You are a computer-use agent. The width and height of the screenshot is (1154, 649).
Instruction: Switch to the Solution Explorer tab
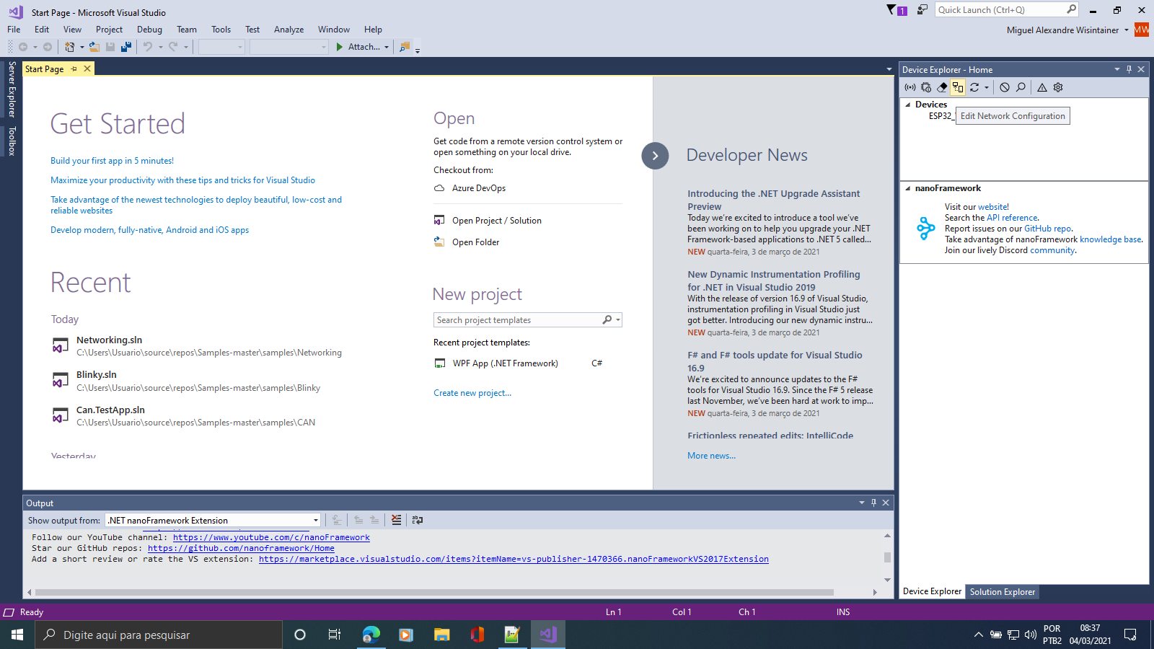pyautogui.click(x=1002, y=592)
